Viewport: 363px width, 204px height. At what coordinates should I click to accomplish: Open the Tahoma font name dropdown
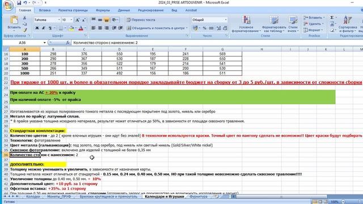click(x=59, y=20)
